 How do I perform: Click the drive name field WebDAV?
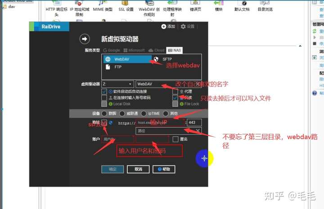(x=169, y=84)
